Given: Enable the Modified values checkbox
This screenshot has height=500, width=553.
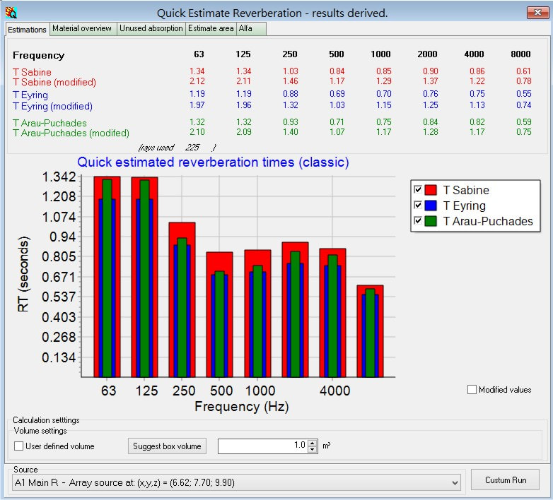Looking at the screenshot, I should point(472,389).
